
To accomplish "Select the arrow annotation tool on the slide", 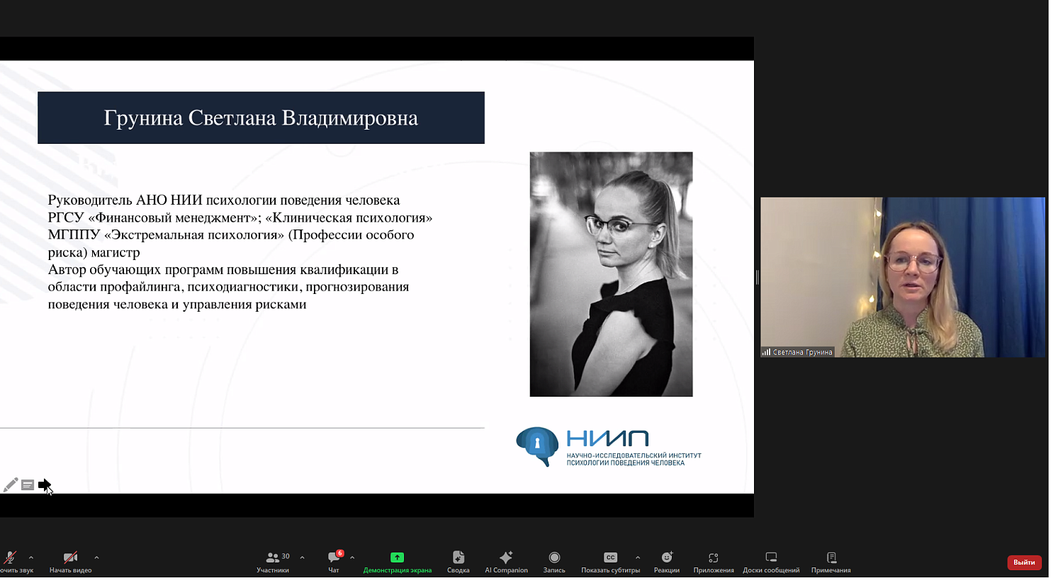I will tap(44, 485).
